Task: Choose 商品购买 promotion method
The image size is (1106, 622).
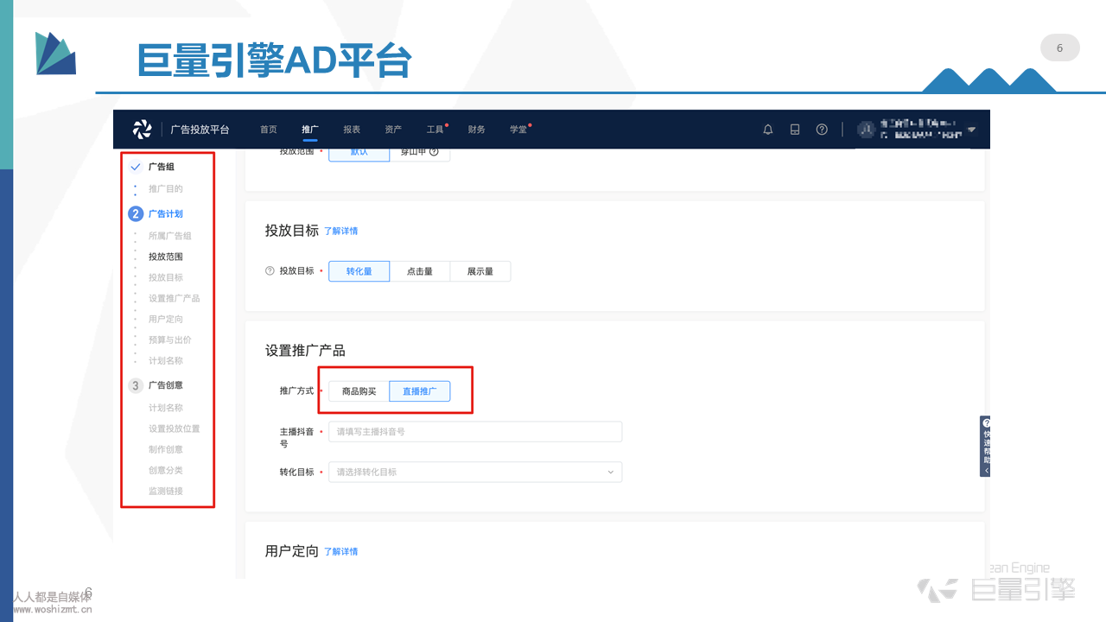Action: click(x=359, y=391)
